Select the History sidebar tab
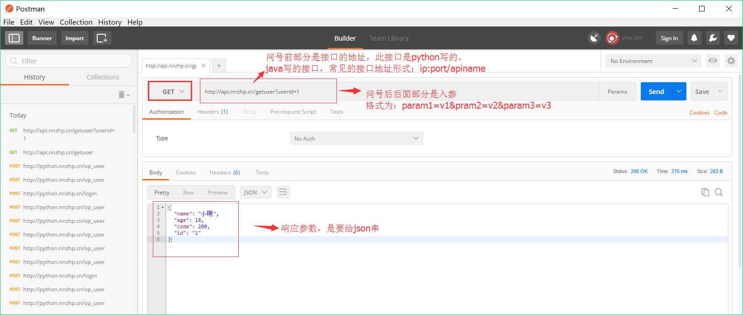 pyautogui.click(x=35, y=77)
